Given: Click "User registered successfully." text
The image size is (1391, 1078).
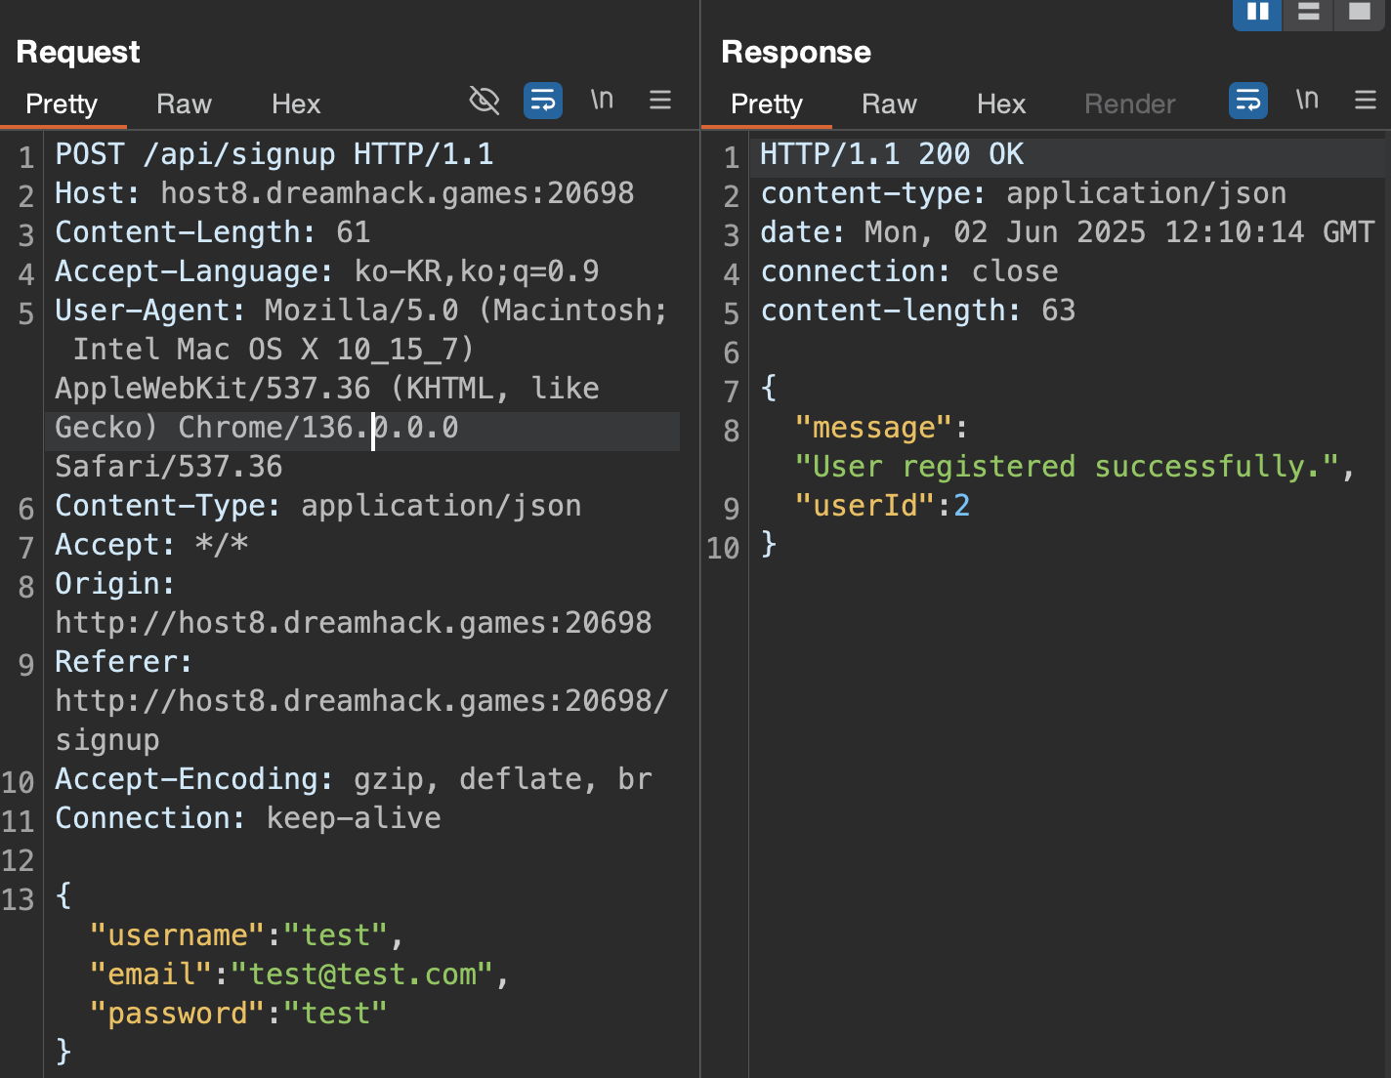Looking at the screenshot, I should click(x=1067, y=467).
